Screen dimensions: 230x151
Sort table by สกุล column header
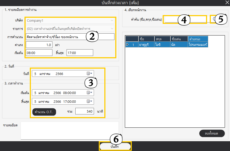coord(162,39)
